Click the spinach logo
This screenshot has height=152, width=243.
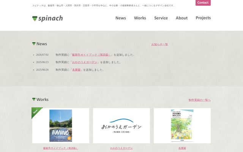[47, 19]
